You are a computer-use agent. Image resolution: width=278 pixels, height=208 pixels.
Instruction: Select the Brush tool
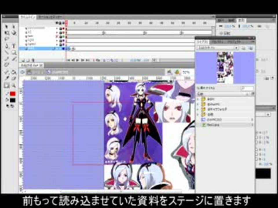(x=14, y=59)
